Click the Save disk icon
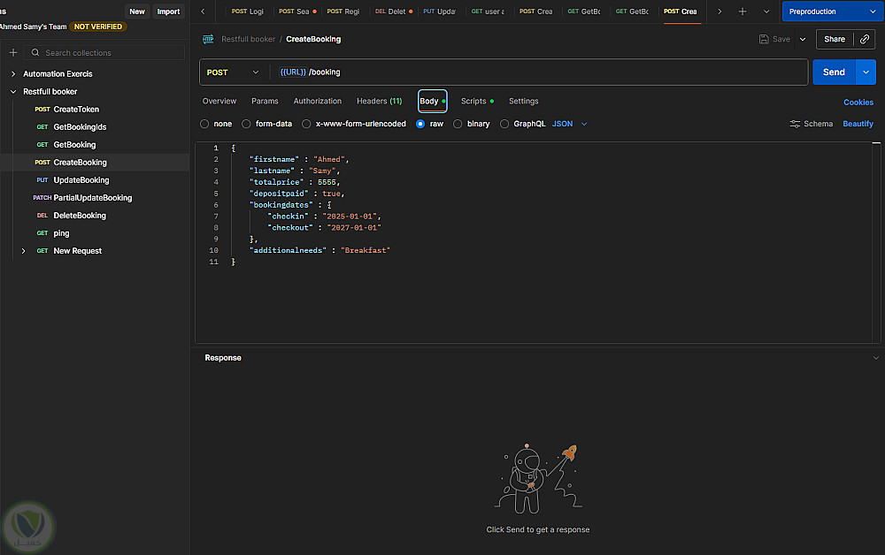Screen dimensions: 885x555 coord(765,39)
